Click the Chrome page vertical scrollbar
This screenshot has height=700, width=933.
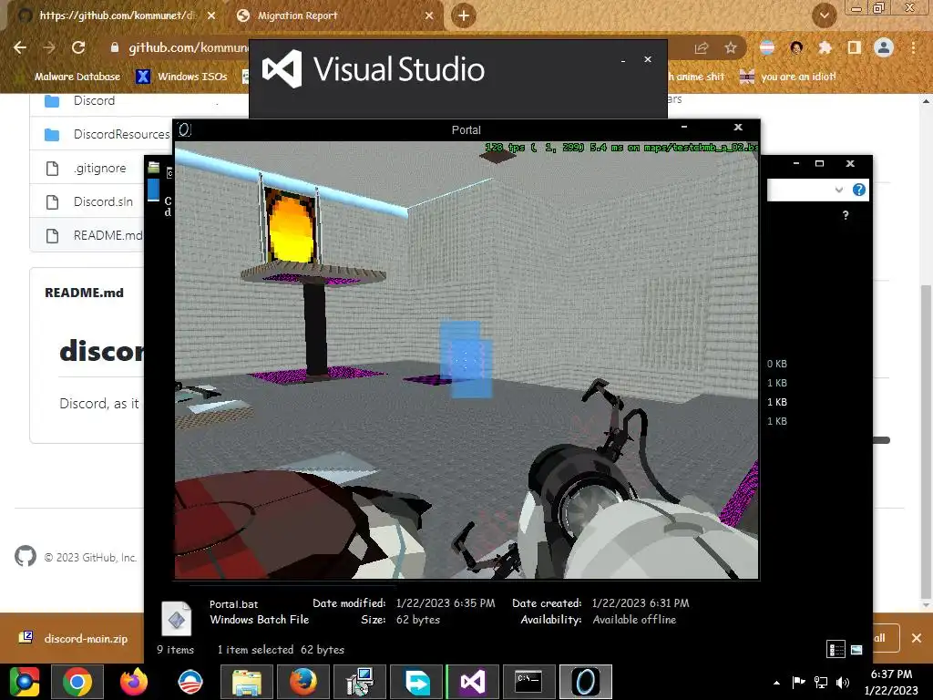click(x=926, y=440)
